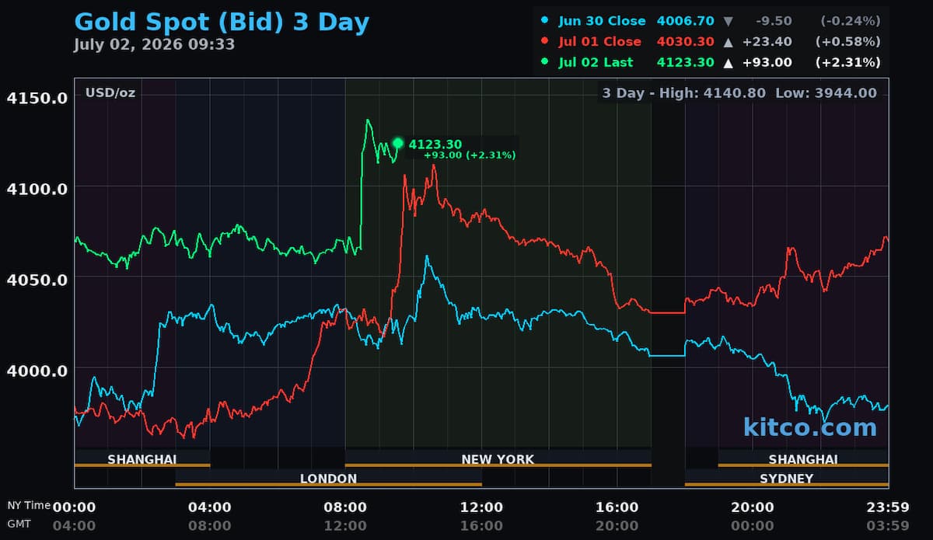Select the SYDNEY session bar

pyautogui.click(x=786, y=479)
